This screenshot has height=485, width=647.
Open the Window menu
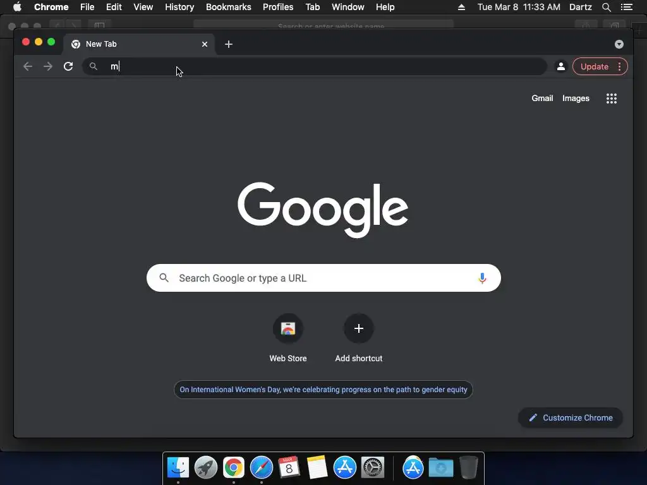click(348, 7)
